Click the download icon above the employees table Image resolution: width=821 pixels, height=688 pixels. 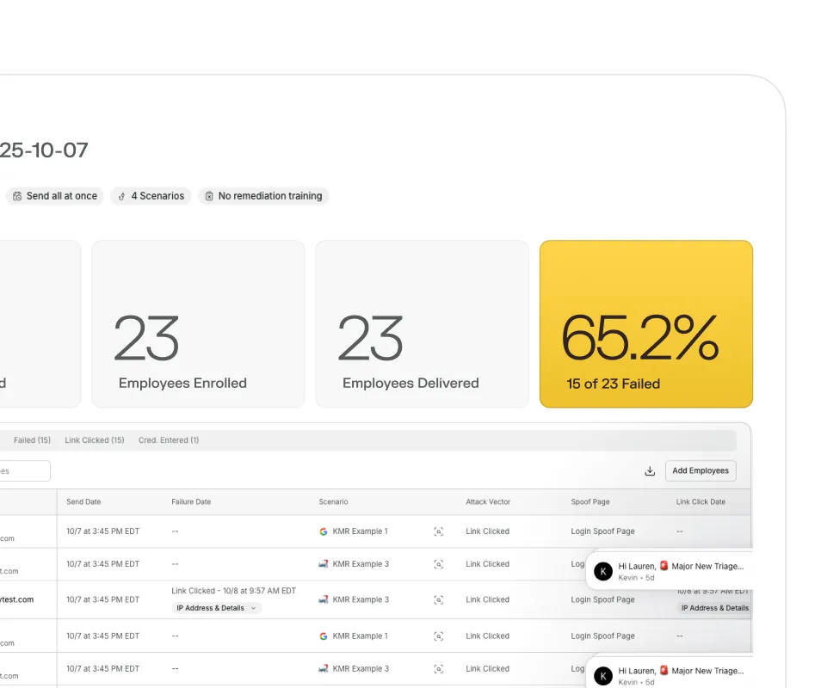click(650, 471)
